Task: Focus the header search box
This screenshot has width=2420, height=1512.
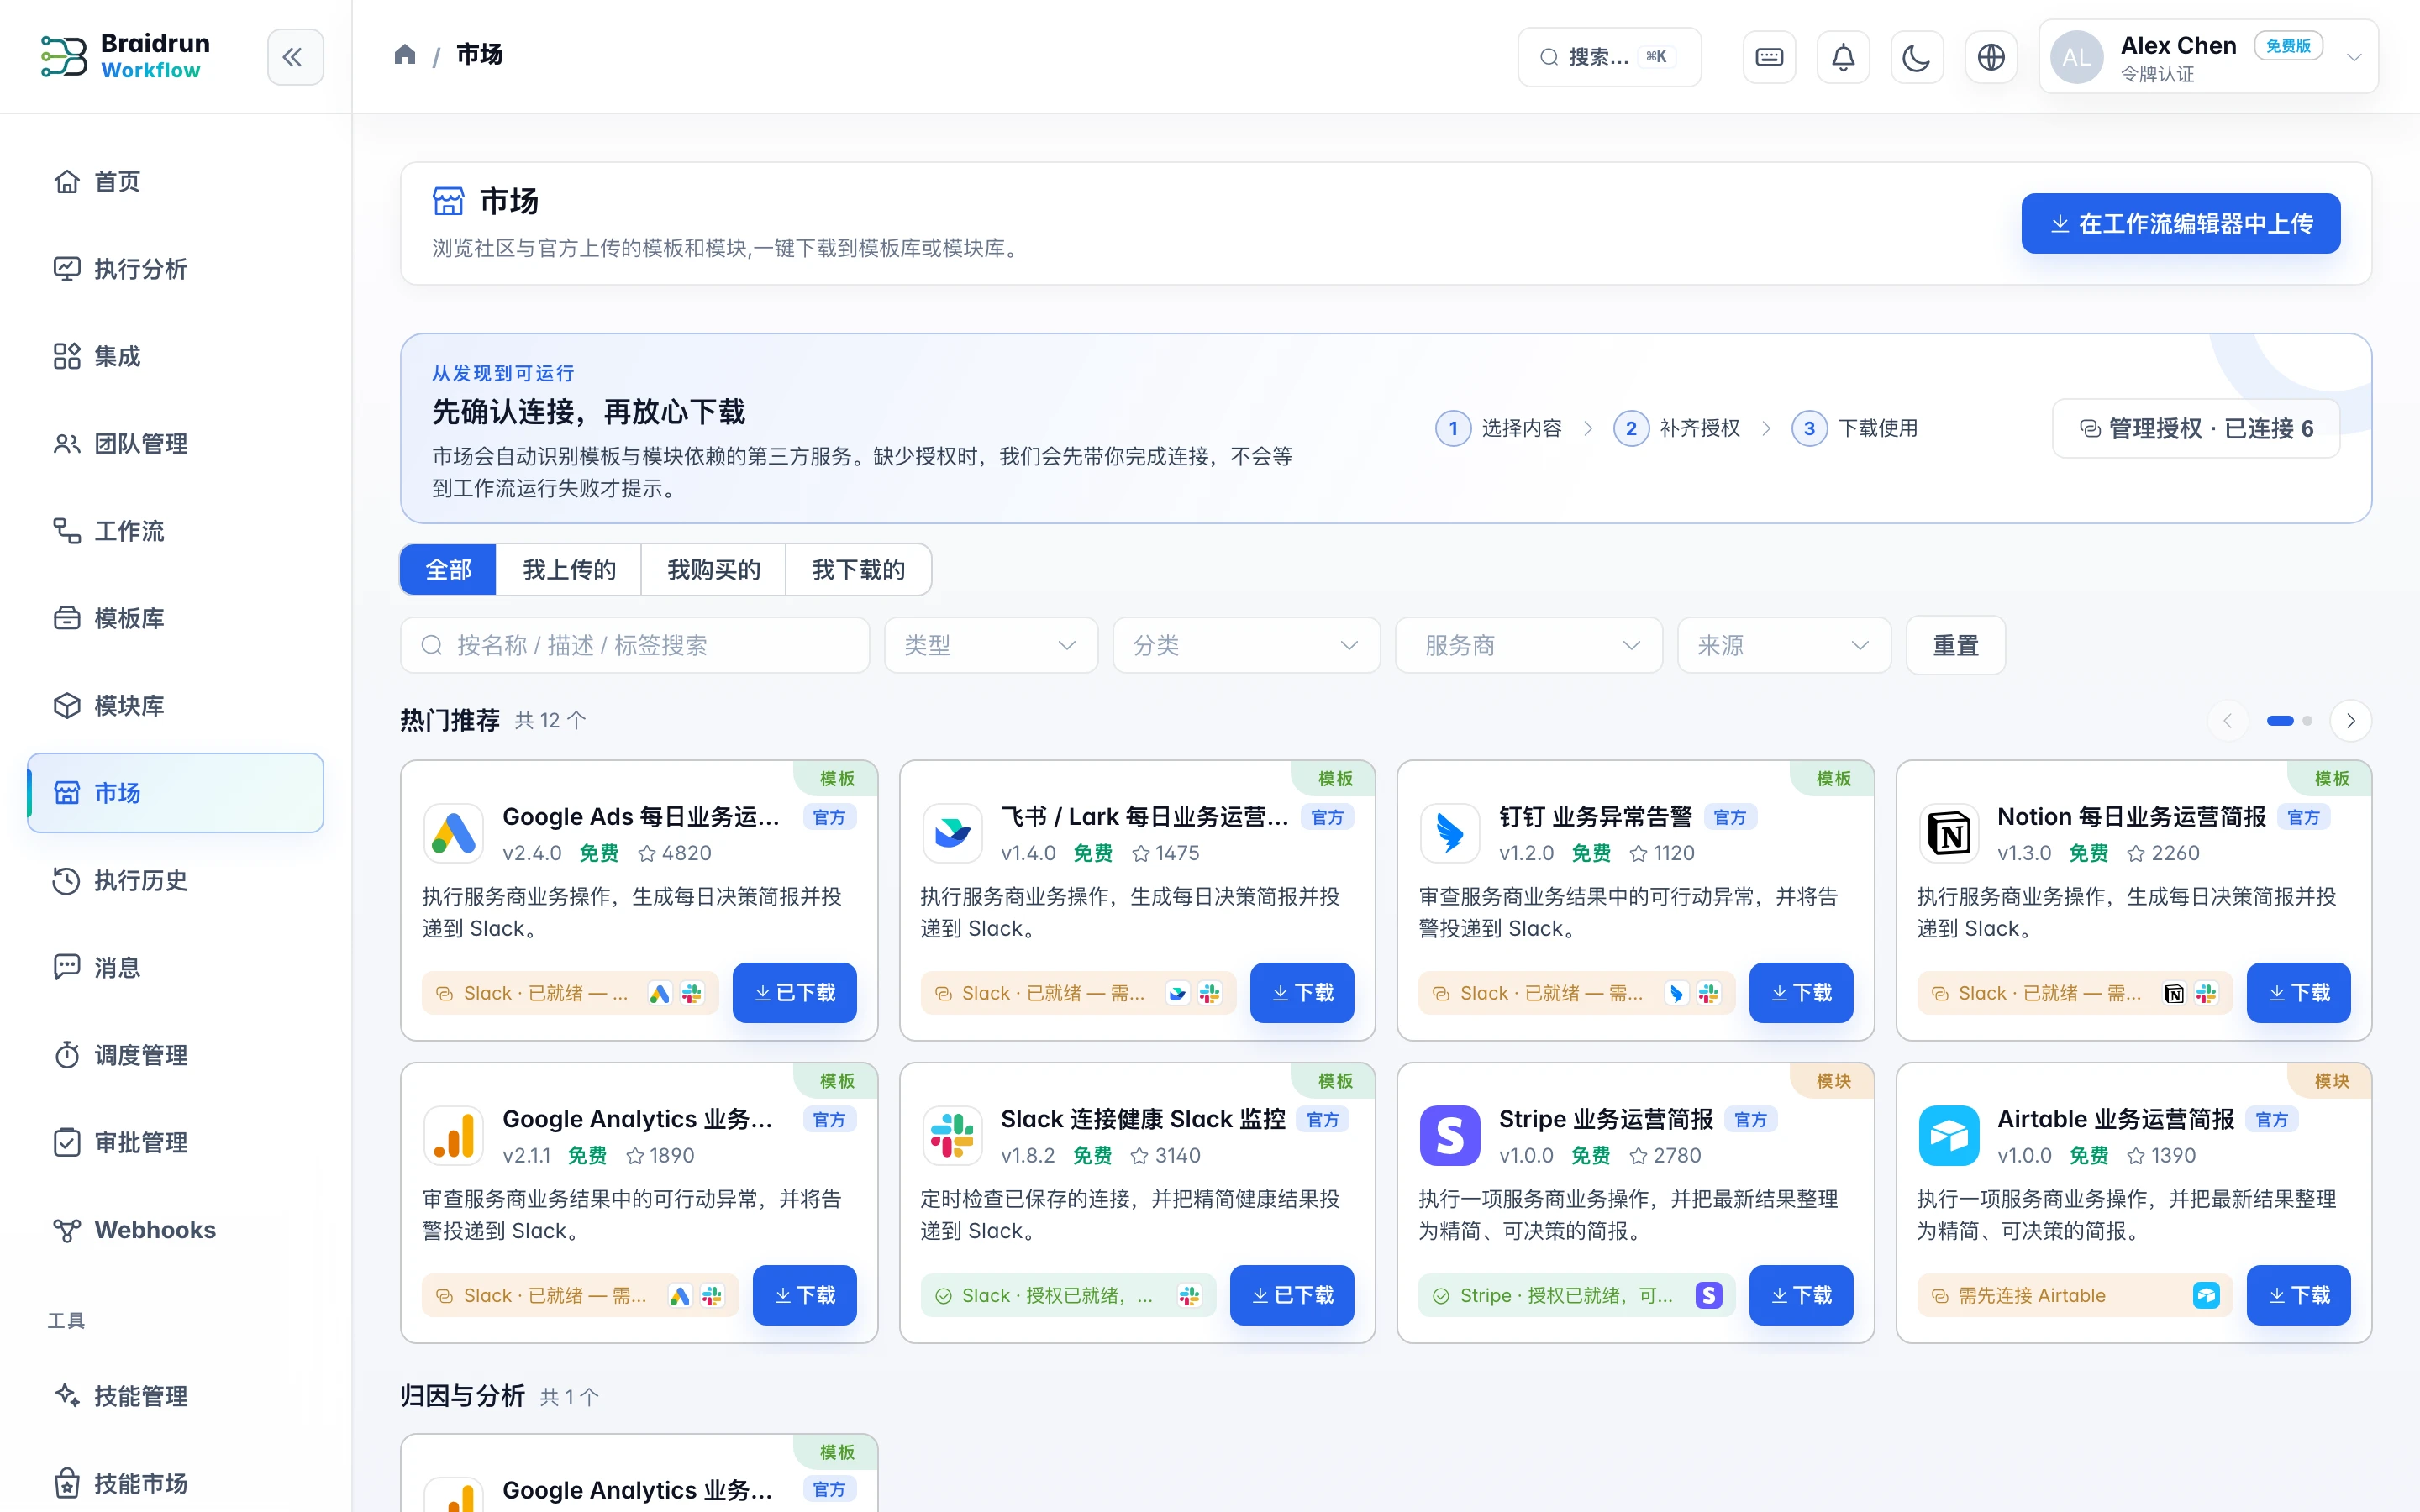Action: 1609,57
